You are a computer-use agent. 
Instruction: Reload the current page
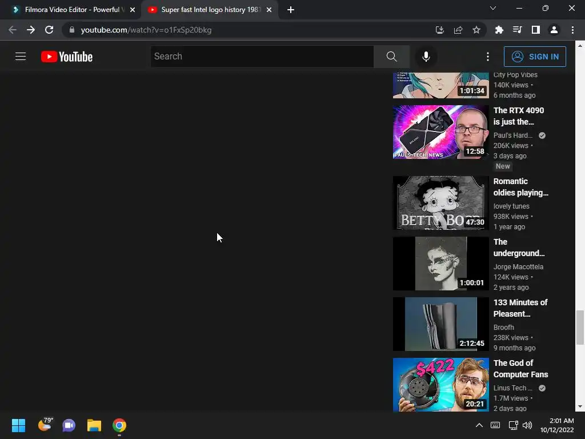point(49,30)
